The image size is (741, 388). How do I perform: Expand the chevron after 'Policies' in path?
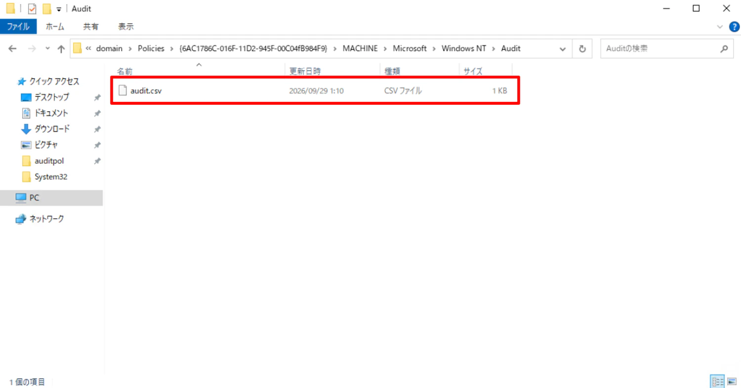coord(172,48)
